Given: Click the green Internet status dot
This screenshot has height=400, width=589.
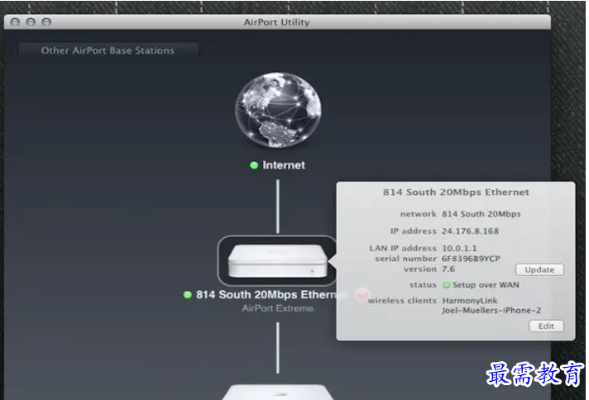Looking at the screenshot, I should [x=254, y=165].
